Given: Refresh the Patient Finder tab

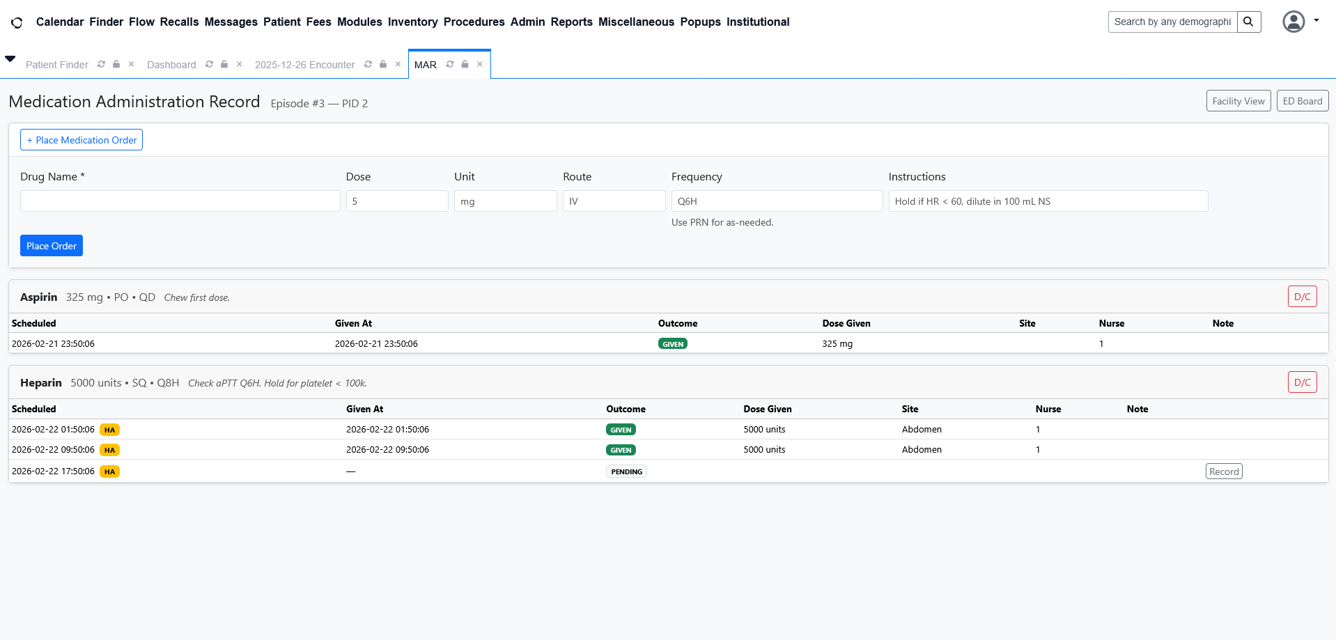Looking at the screenshot, I should 102,64.
